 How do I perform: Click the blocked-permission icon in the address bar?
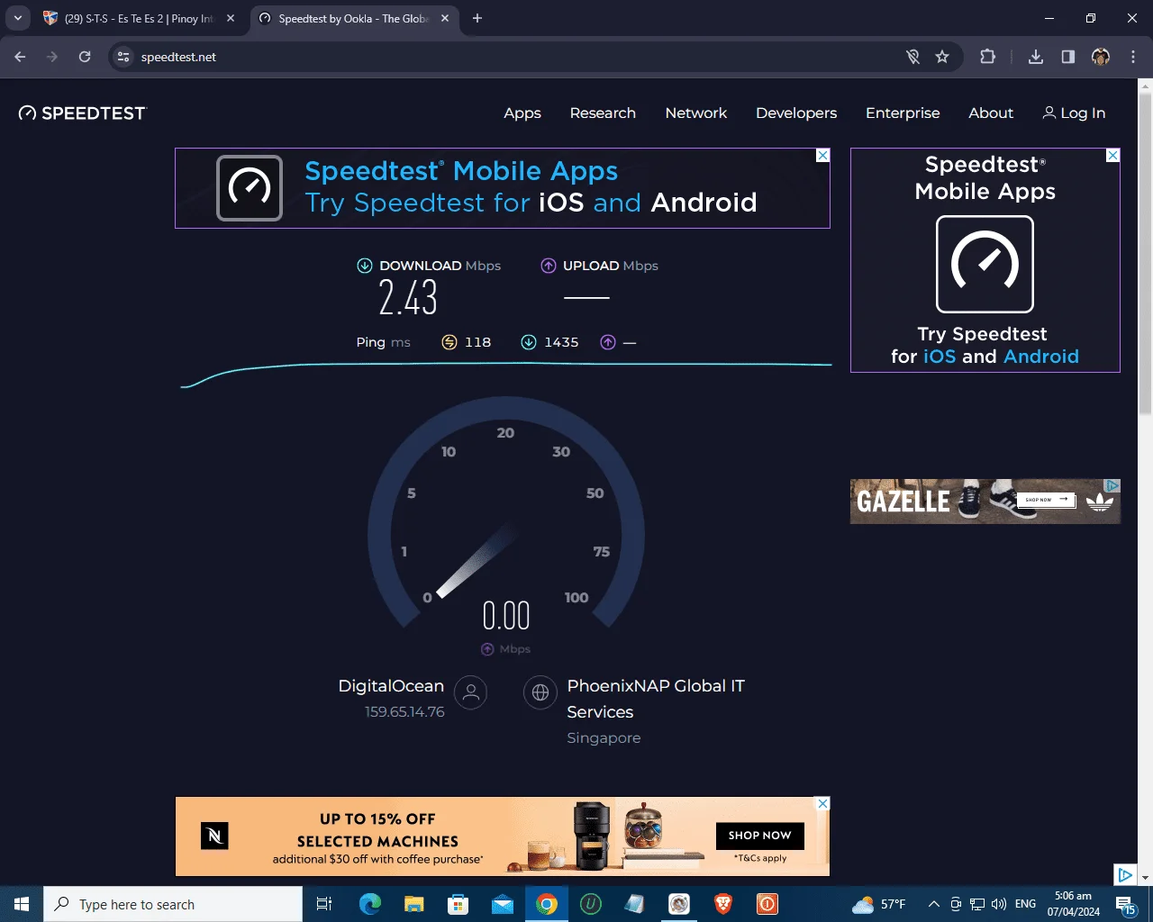(x=912, y=57)
